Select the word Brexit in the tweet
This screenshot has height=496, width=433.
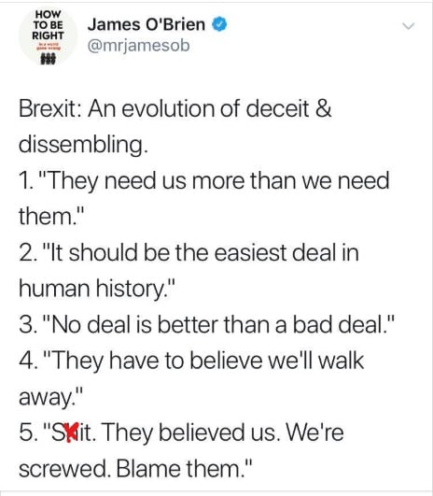tap(48, 108)
